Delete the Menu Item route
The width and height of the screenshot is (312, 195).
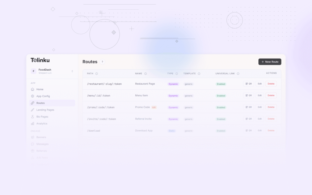271,95
